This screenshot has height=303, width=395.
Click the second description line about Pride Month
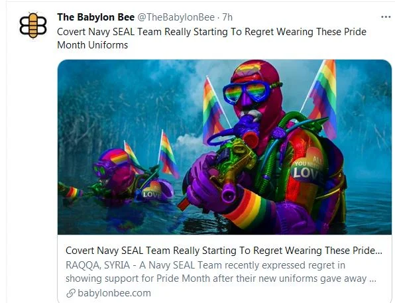coord(221,278)
